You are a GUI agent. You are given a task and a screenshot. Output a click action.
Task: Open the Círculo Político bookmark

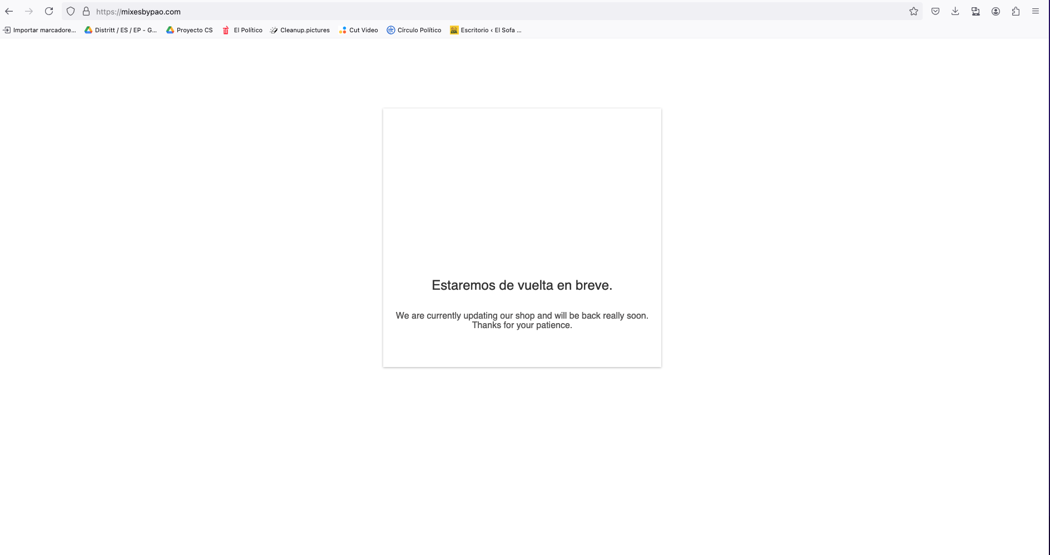pos(414,30)
